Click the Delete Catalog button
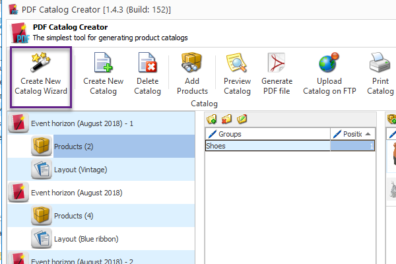The image size is (396, 264). click(x=147, y=74)
